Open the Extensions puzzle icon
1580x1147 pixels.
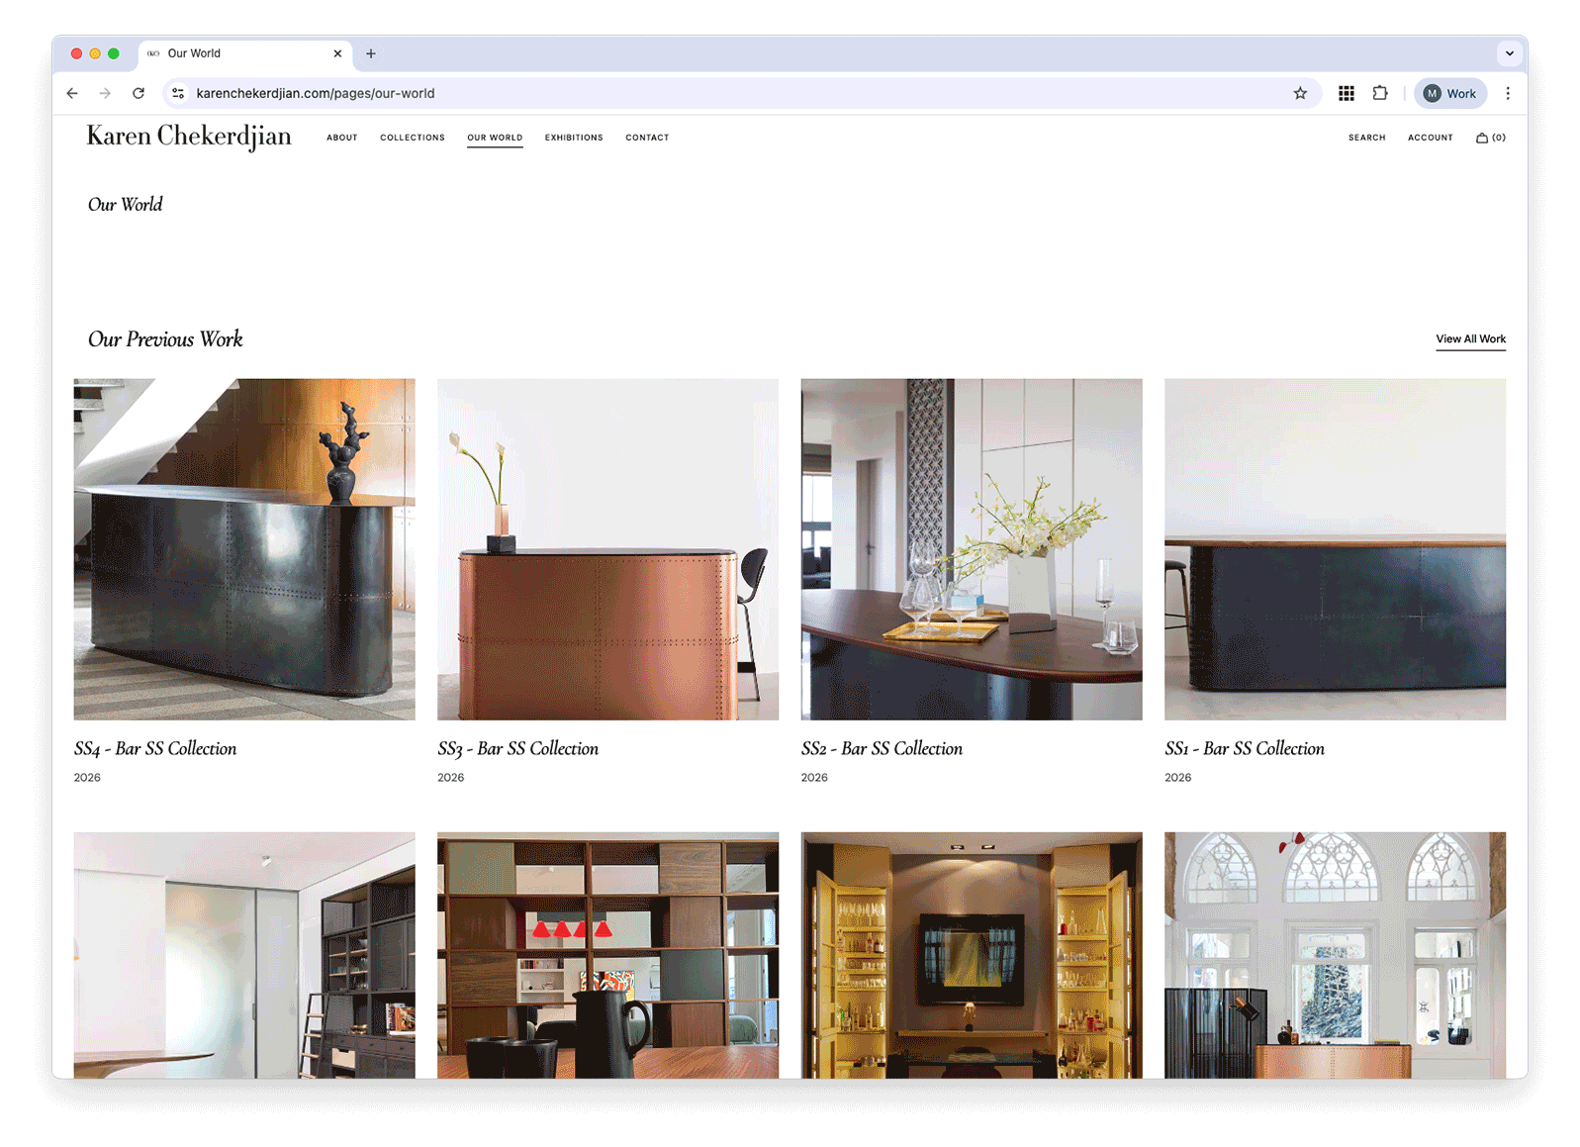(1380, 93)
